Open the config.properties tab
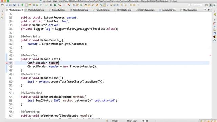This screenshot has height=122, width=217. (x=169, y=10)
